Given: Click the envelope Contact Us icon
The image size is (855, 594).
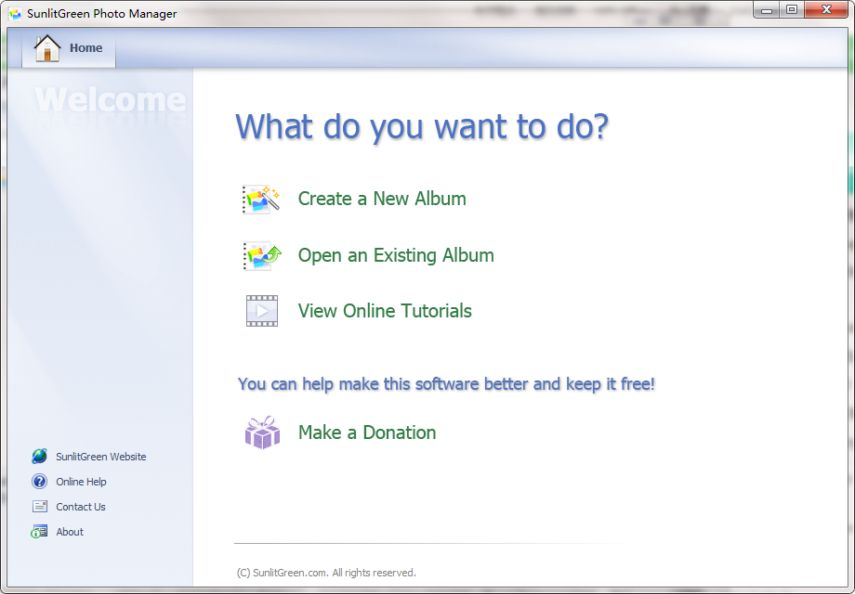Looking at the screenshot, I should [40, 507].
